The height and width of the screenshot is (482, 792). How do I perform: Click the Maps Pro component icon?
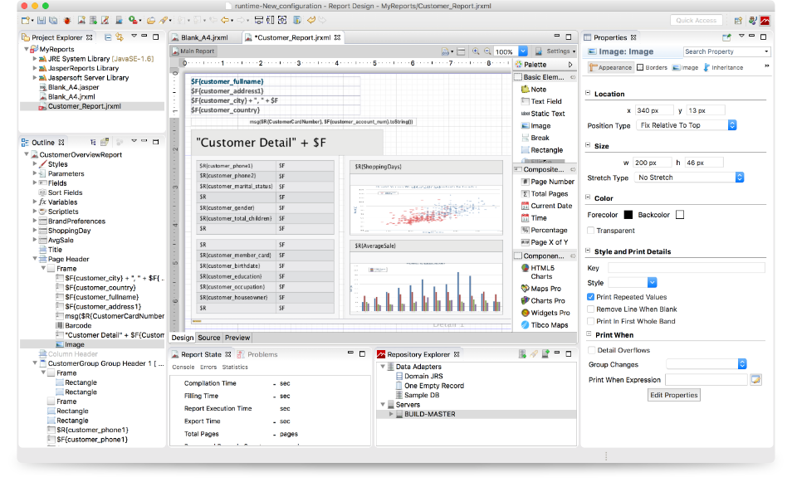click(x=525, y=288)
